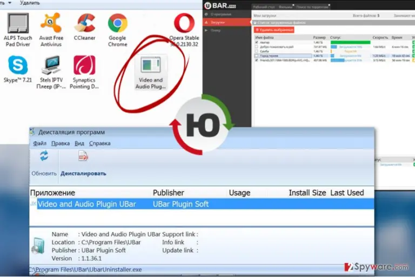Screen dimensions: 415x277
Task: Open О программе in UBar sidebar
Action: (x=221, y=14)
